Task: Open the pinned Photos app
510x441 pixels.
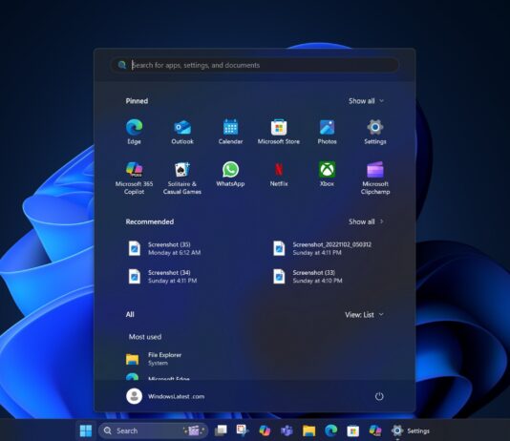Action: (x=327, y=132)
